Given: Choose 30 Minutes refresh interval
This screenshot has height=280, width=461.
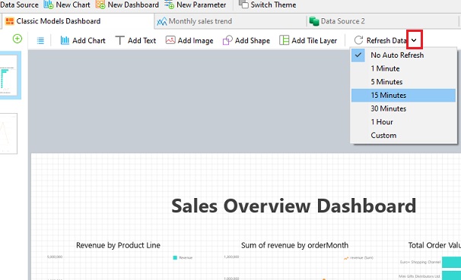Looking at the screenshot, I should 403,109.
